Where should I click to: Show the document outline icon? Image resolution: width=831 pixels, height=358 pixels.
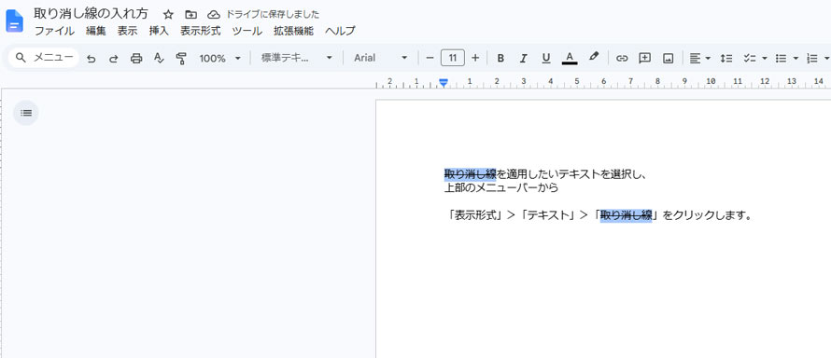26,113
